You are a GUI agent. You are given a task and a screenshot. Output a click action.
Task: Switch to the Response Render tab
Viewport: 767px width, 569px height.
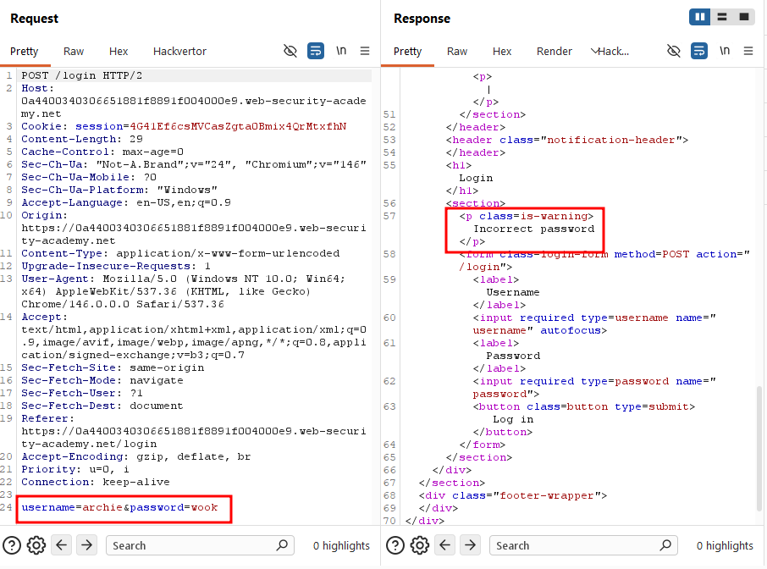click(555, 52)
